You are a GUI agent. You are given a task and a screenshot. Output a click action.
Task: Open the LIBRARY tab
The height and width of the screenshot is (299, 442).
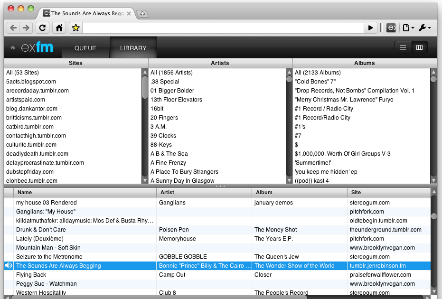click(133, 48)
